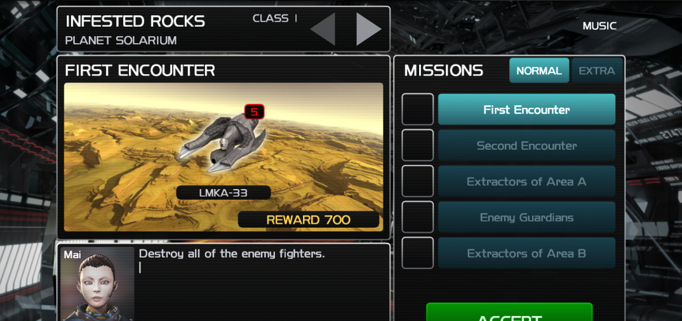Tap Mai's character portrait

97,284
